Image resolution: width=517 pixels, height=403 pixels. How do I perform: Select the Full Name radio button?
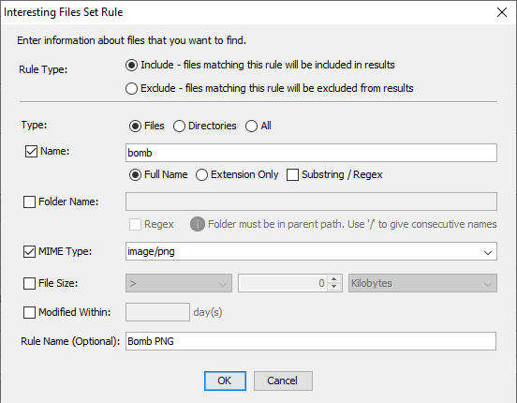click(x=135, y=175)
